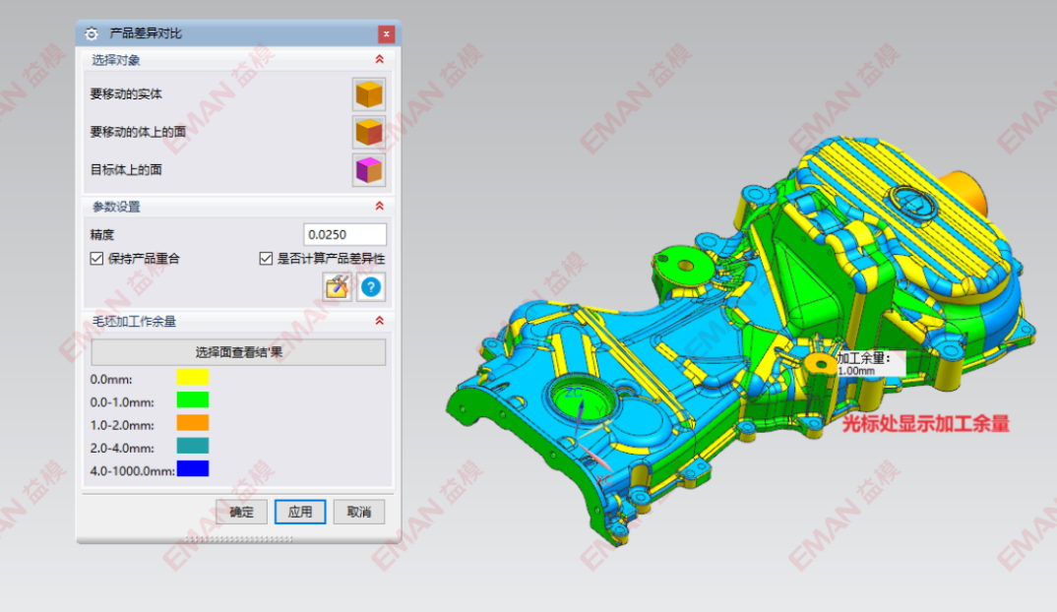The height and width of the screenshot is (612, 1057).
Task: Click the dialog settings gear icon
Action: click(92, 33)
